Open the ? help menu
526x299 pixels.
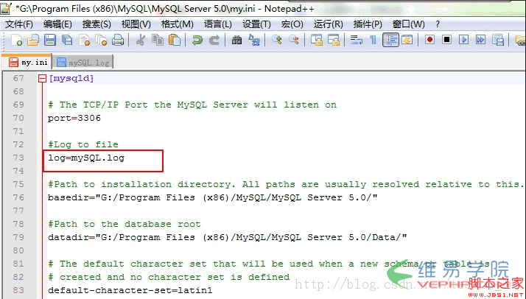coord(437,24)
